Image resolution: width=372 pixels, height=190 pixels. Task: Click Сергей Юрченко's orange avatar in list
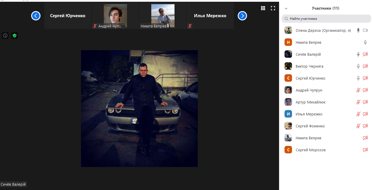(x=288, y=78)
